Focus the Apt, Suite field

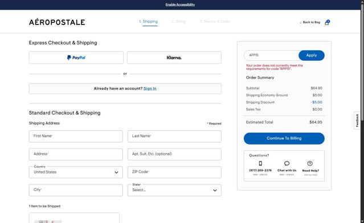click(174, 154)
